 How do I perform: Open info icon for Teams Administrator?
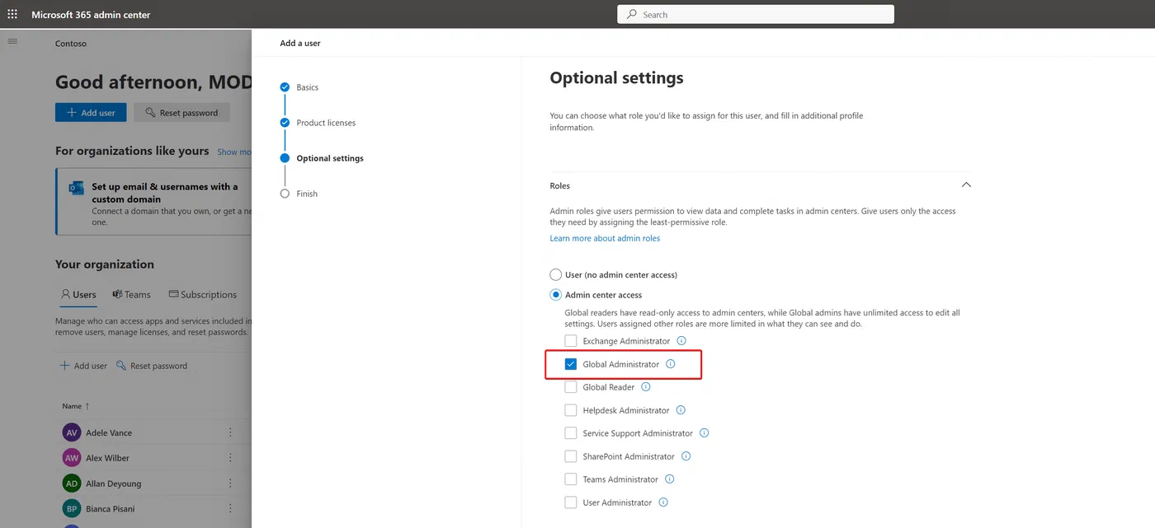[669, 479]
